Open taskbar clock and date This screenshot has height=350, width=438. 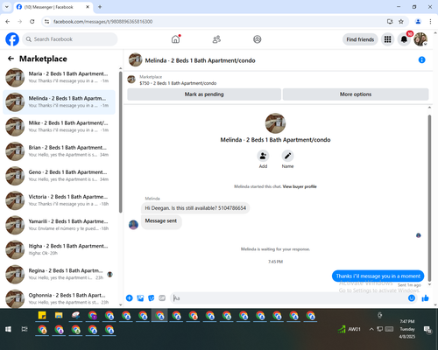407,329
